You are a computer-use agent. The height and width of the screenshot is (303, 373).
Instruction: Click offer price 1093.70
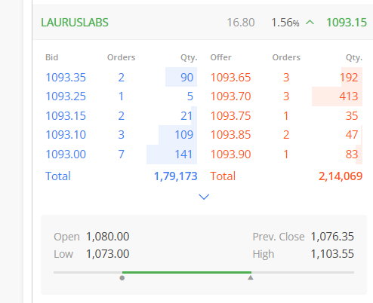tap(230, 96)
